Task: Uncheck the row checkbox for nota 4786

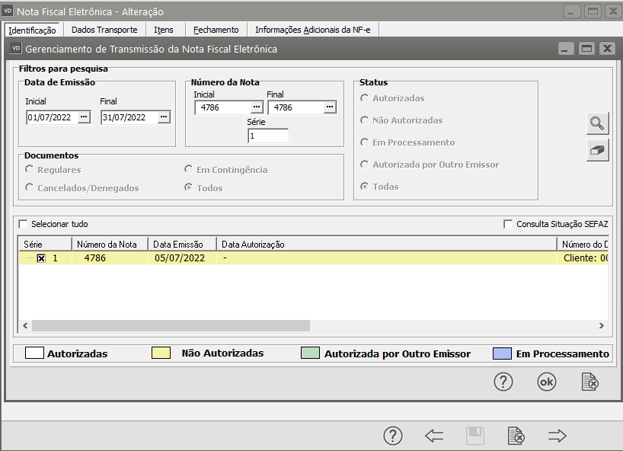Action: click(41, 258)
